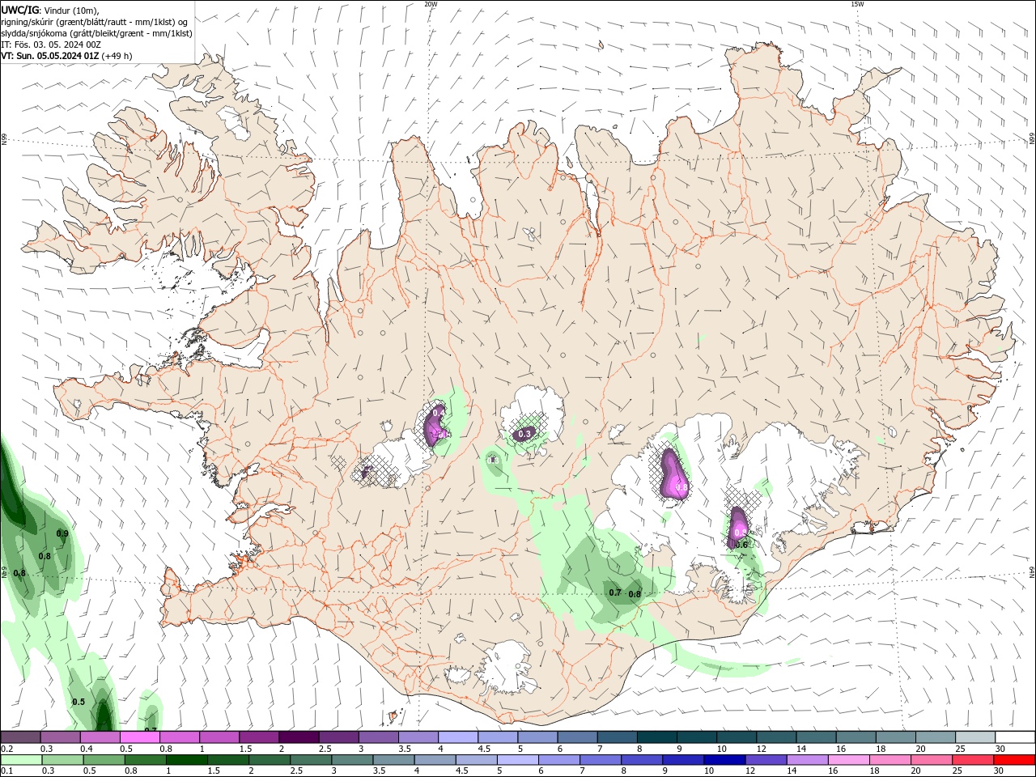1036x777 pixels.
Task: Click the 0.5 value in the bottom-left sea
Action: click(79, 702)
